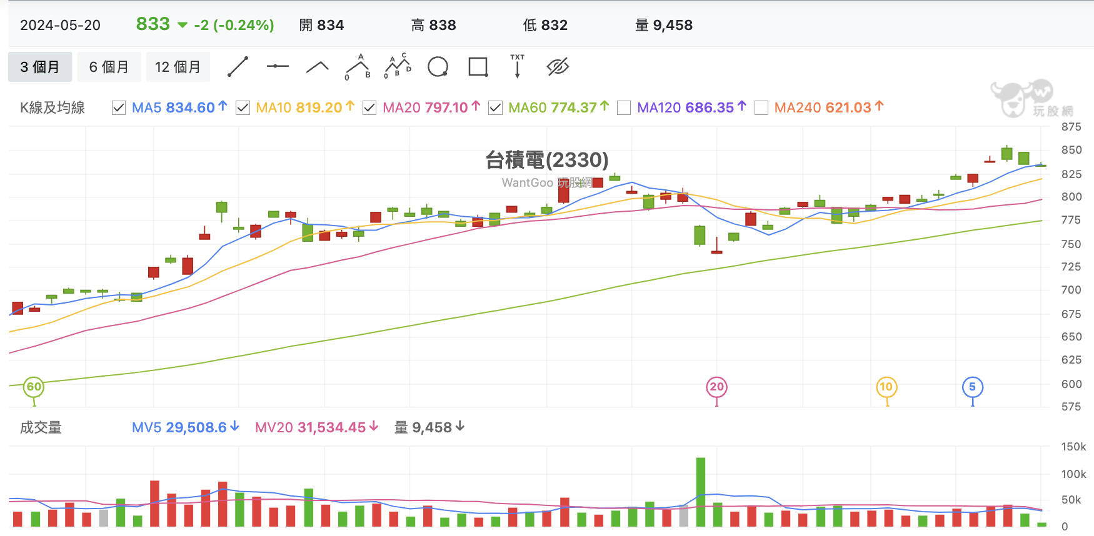1094x536 pixels.
Task: Click the MA10 819.20 value label
Action: click(x=305, y=107)
